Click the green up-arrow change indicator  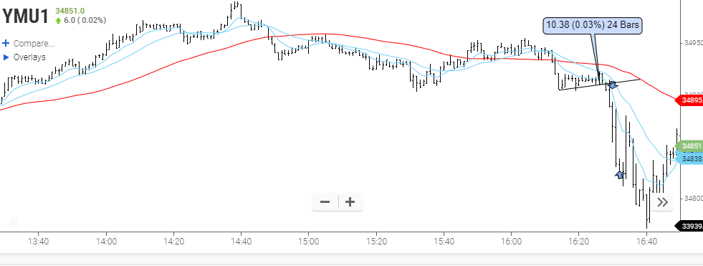tap(58, 21)
